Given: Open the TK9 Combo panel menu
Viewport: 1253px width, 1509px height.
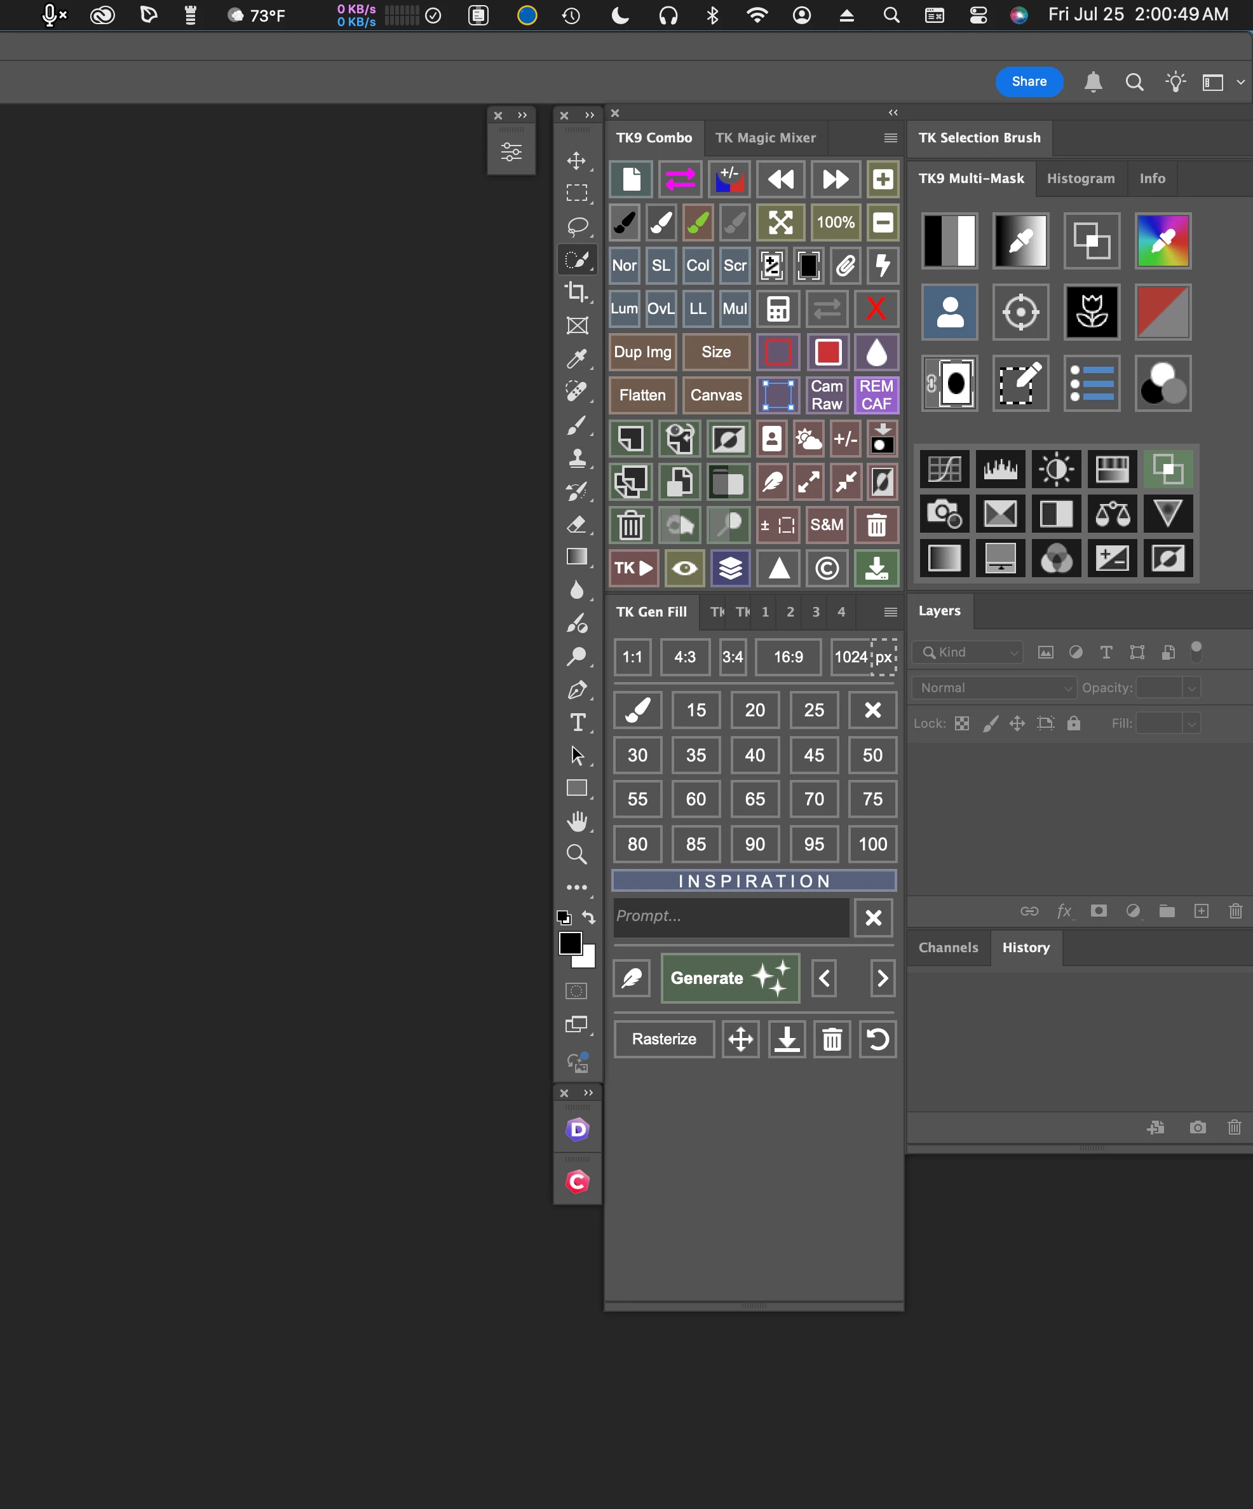Looking at the screenshot, I should (890, 138).
